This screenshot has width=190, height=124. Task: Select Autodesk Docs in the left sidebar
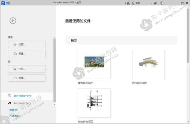tap(22, 103)
